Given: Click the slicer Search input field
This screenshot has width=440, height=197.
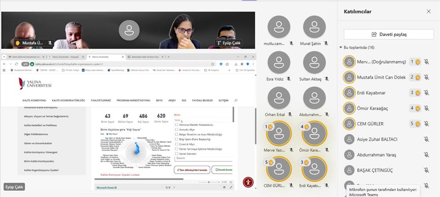Looking at the screenshot, I should pos(202,158).
